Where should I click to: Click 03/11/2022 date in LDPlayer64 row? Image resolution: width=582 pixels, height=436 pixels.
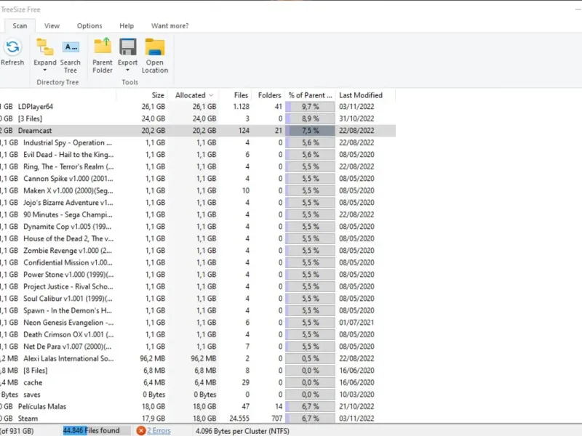(x=356, y=107)
